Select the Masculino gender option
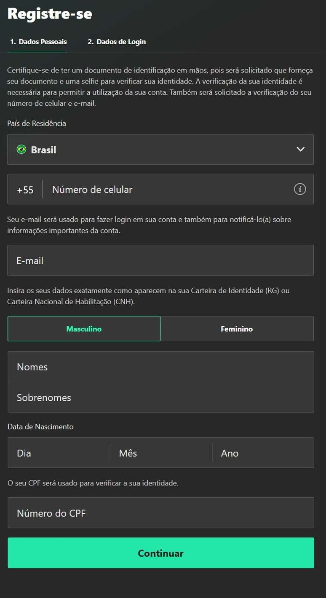 pyautogui.click(x=84, y=328)
